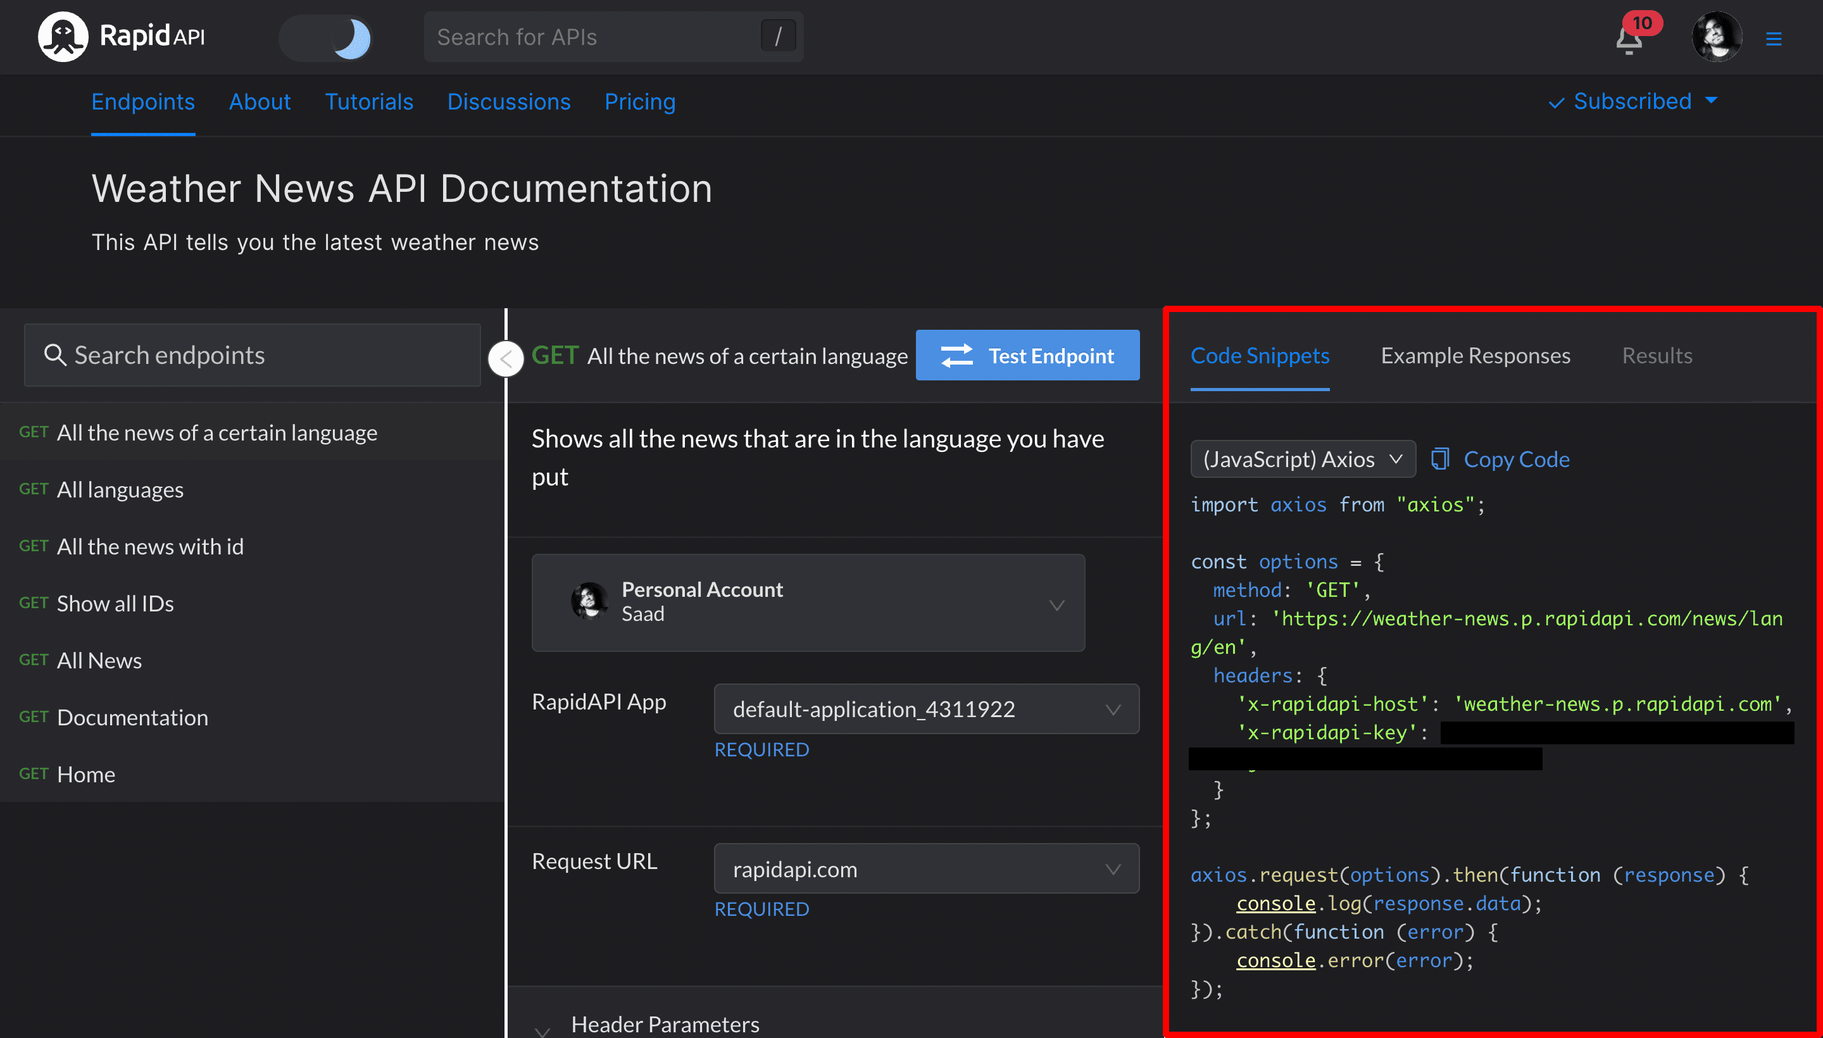This screenshot has height=1038, width=1823.
Task: Click the Search endpoints input field
Action: 251,354
